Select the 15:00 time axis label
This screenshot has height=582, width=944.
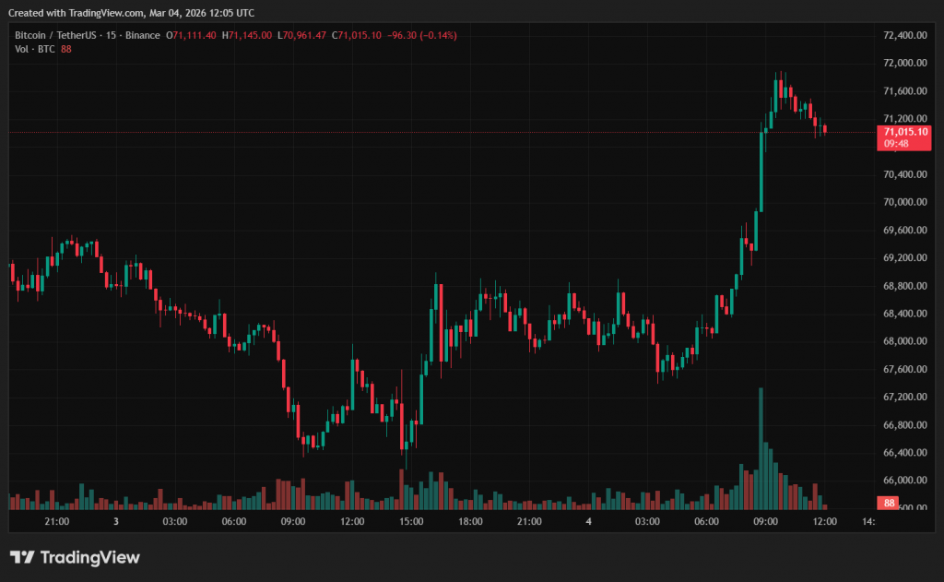click(411, 522)
